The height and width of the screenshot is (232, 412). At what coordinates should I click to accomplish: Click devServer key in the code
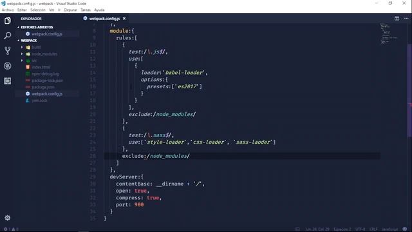click(124, 177)
